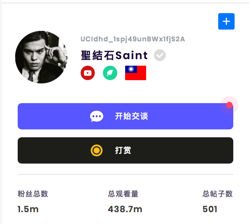This screenshot has width=249, height=224.
Task: Click the 总帖子数 label
Action: (218, 194)
